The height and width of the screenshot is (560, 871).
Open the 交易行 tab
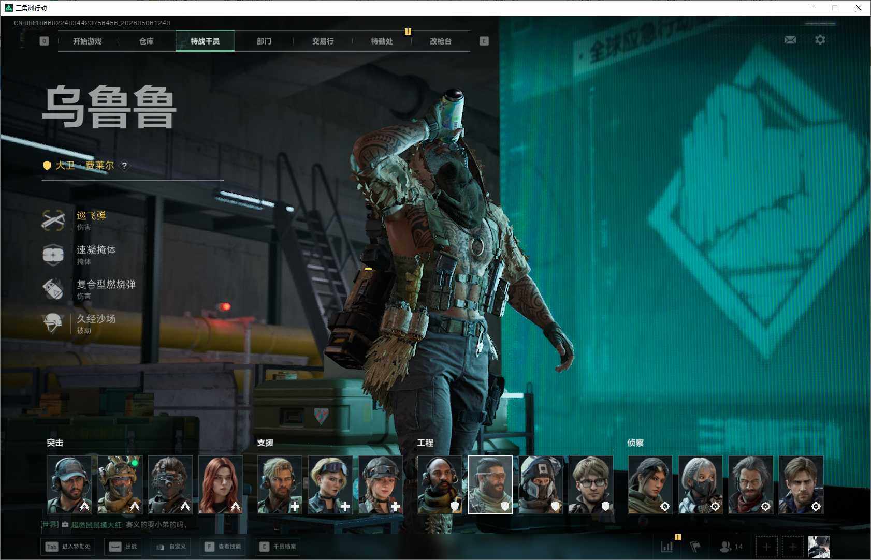(x=323, y=41)
